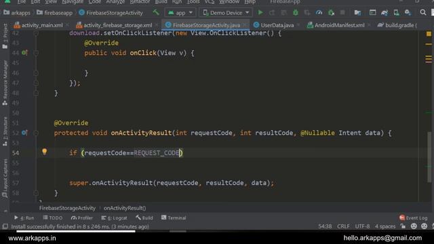The width and height of the screenshot is (434, 244).
Task: Collapse fold marker at line 46
Action: tap(36, 73)
